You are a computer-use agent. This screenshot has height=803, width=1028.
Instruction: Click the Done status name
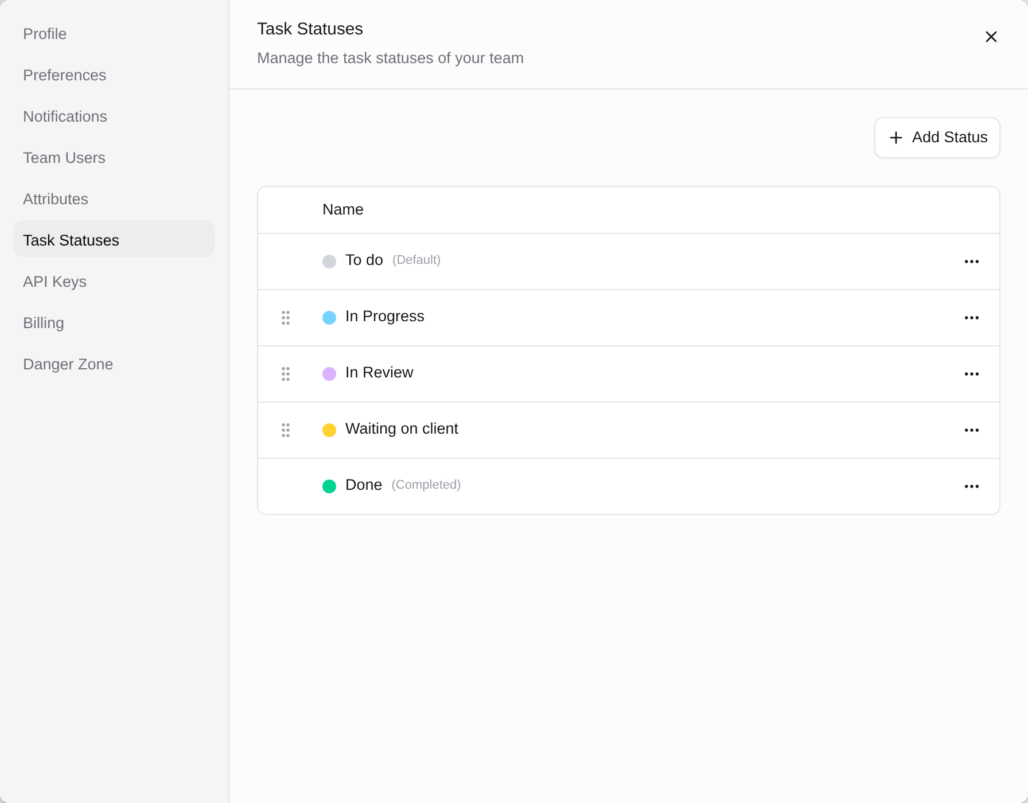pos(364,485)
